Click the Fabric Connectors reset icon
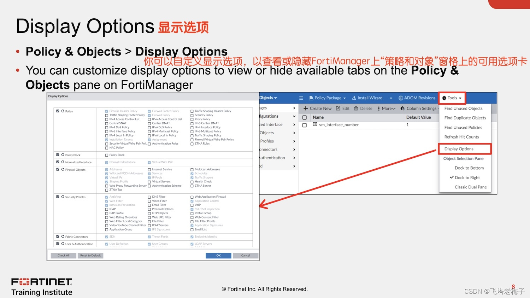Image resolution: width=530 pixels, height=298 pixels. (x=63, y=236)
